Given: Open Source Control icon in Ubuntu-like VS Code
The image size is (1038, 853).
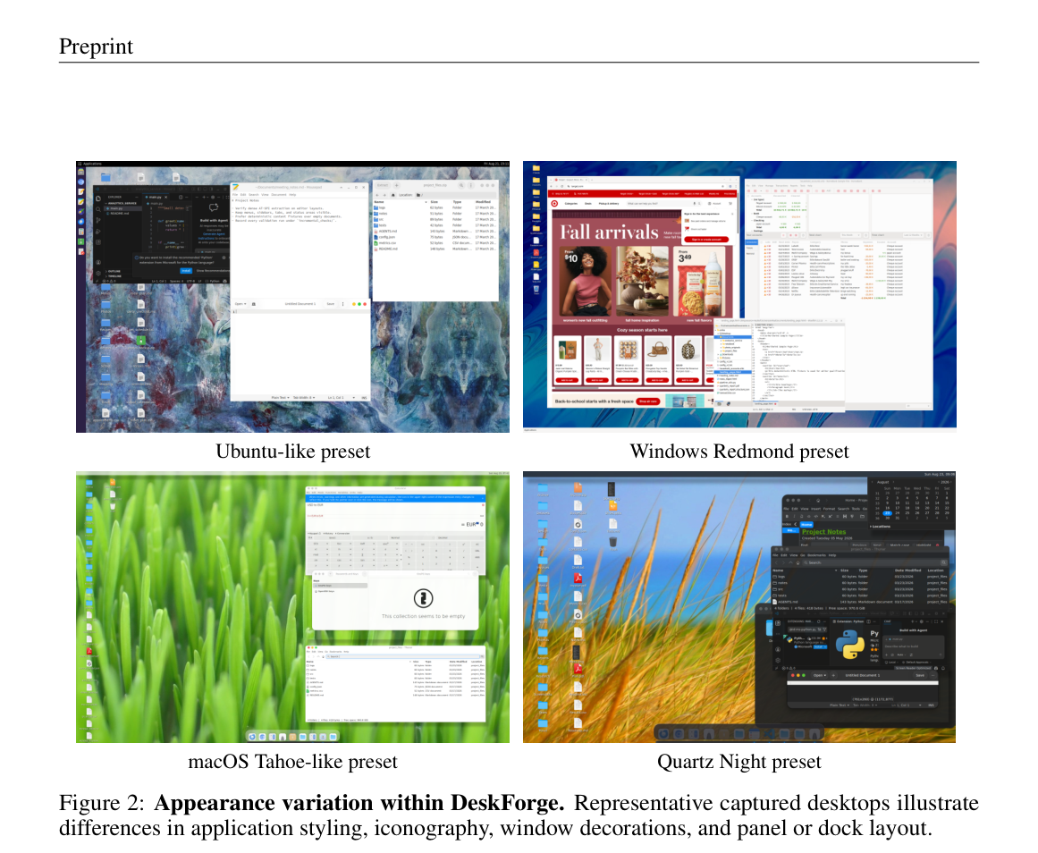Looking at the screenshot, I should coord(98,221).
